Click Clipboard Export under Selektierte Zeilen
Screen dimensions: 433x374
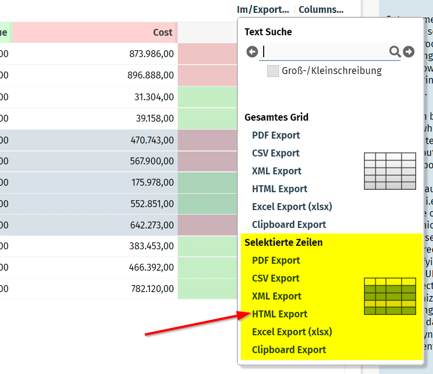(289, 350)
